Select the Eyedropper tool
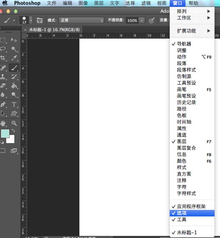Image resolution: width=220 pixels, height=238 pixels. (14, 58)
